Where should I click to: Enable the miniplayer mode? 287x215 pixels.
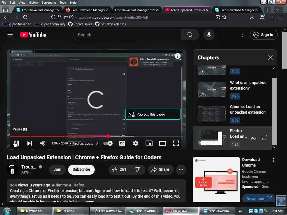[x=149, y=143]
